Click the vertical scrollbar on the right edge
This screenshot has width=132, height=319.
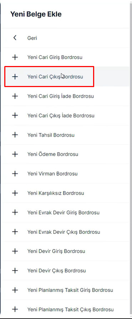point(131,159)
